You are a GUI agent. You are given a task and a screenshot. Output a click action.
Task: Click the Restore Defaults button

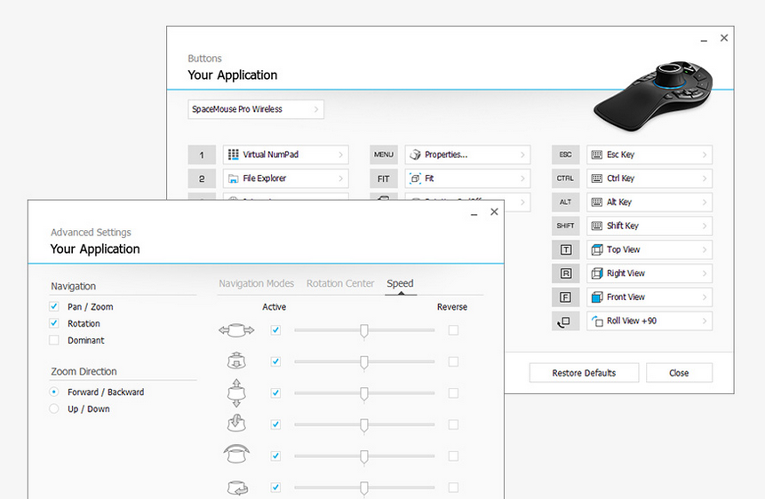coord(584,373)
